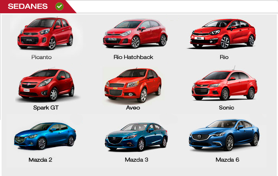Image resolution: width=278 pixels, height=176 pixels.
Task: Click the Rio label text
Action: [x=224, y=57]
